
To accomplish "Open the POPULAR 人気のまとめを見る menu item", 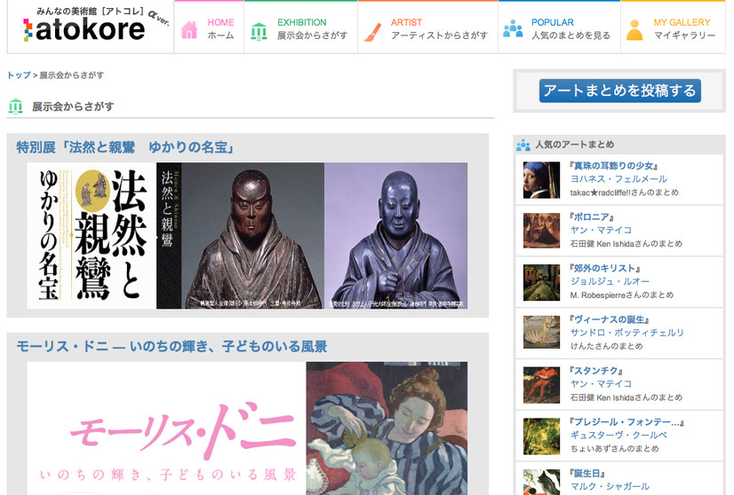I will [560, 27].
